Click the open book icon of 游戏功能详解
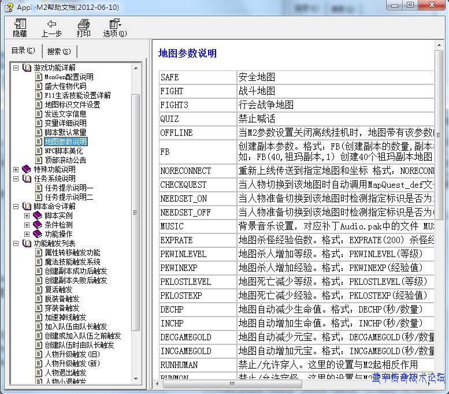This screenshot has width=449, height=394. click(x=27, y=68)
